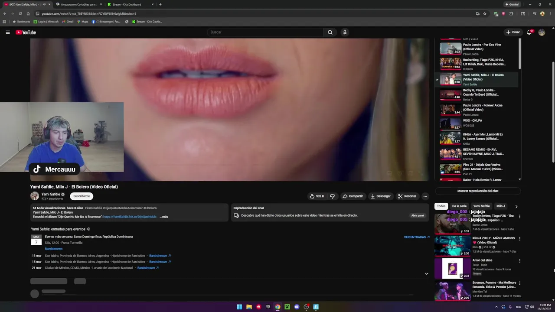555x312 pixels.
Task: Focus the Buscar search field
Action: pos(265,32)
